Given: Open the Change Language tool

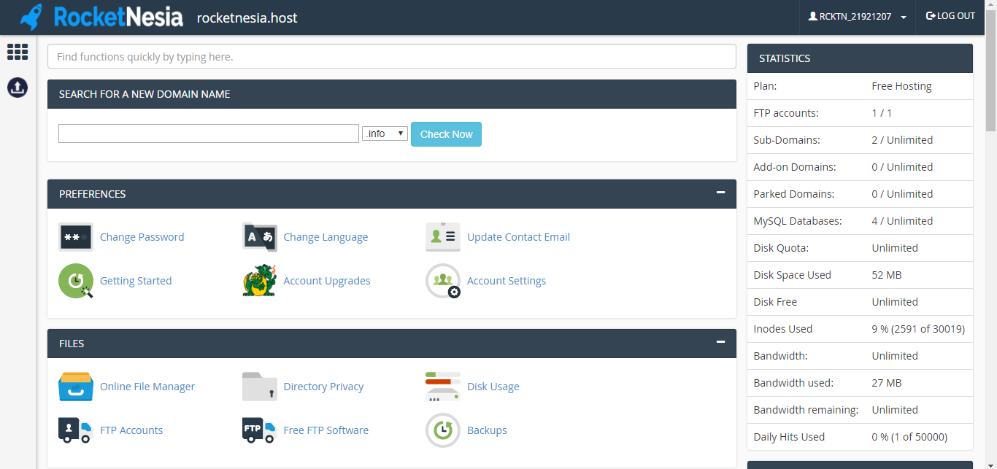Looking at the screenshot, I should 259,236.
